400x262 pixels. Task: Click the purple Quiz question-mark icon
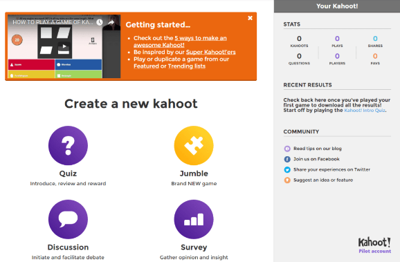[x=68, y=146]
